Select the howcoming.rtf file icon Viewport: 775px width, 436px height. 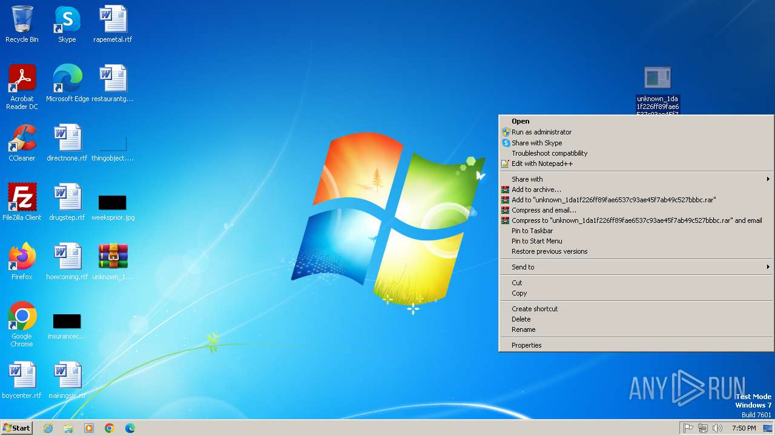[x=67, y=261]
